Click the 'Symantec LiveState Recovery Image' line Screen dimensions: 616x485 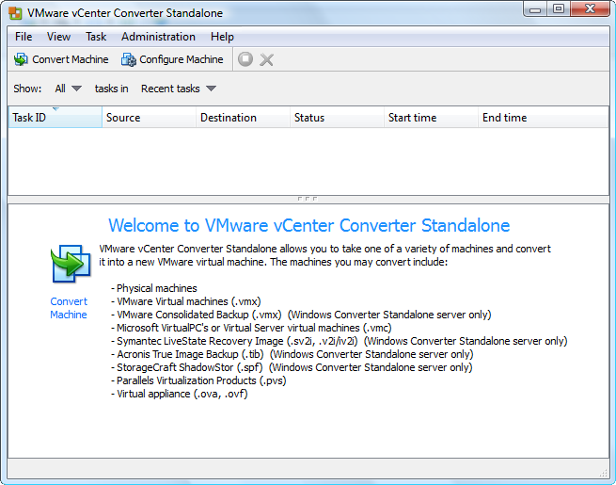(340, 341)
